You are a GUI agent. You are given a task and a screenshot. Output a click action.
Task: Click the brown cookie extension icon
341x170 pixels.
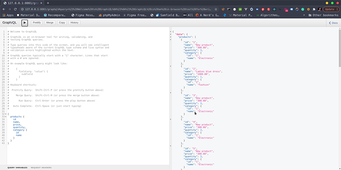click(223, 9)
